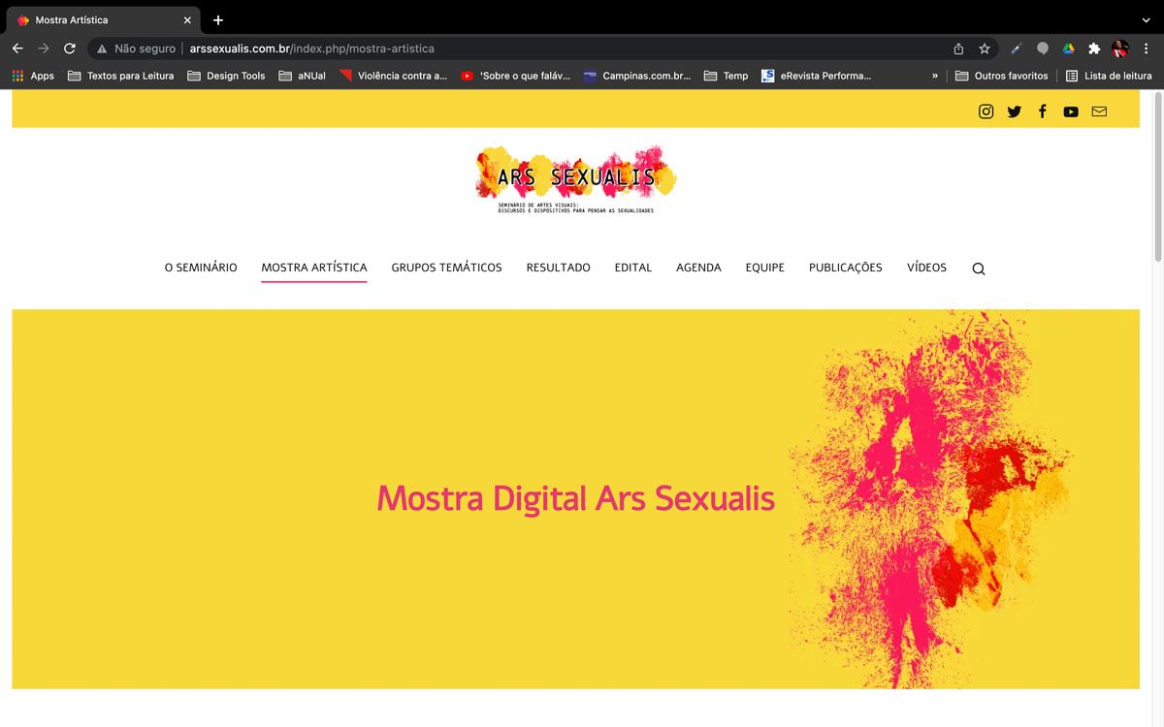
Task: Reload the page
Action: point(70,48)
